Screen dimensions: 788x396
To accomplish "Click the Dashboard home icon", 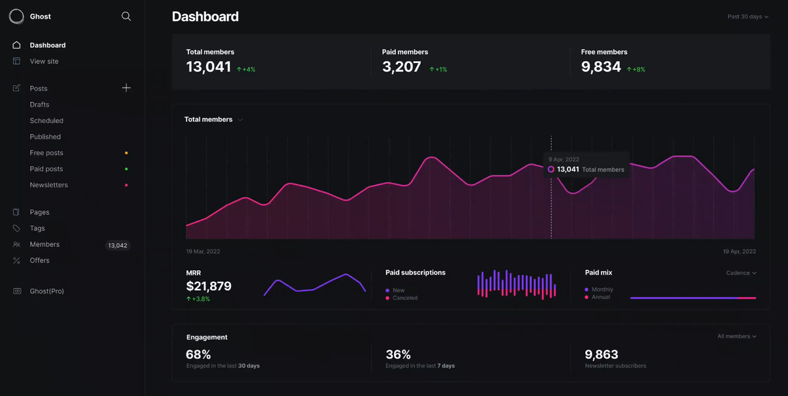I will coord(16,45).
